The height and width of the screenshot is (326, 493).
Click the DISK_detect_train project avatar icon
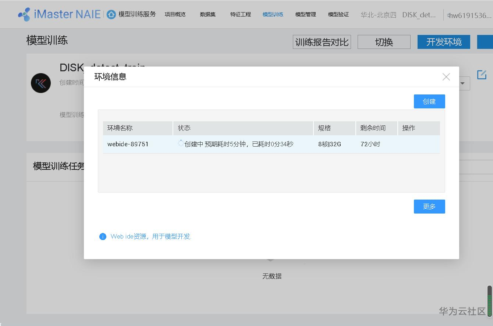(x=41, y=83)
